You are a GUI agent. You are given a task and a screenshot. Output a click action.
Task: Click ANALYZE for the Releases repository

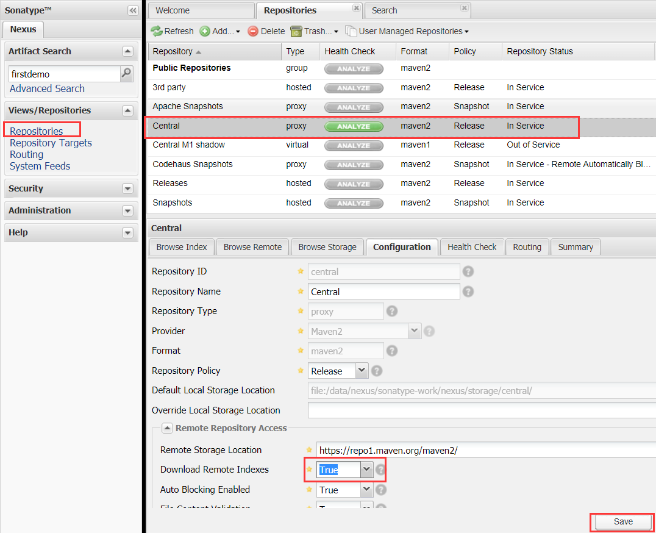pyautogui.click(x=354, y=184)
